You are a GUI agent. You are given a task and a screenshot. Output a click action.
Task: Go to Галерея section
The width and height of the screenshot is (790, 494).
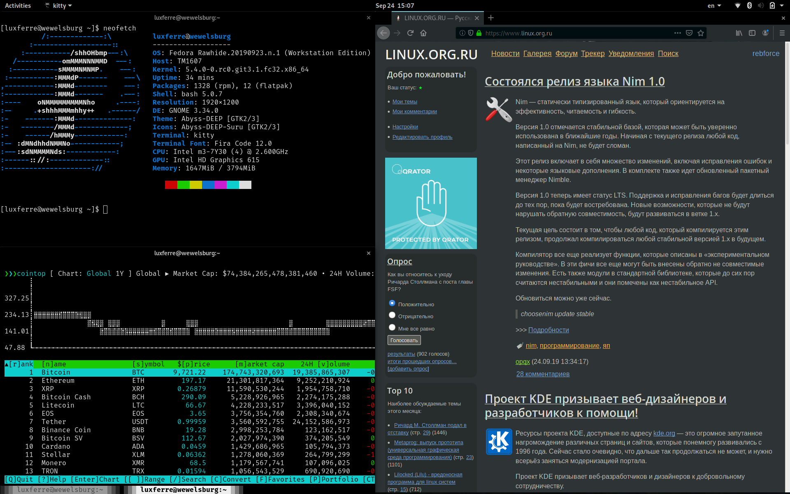point(537,54)
